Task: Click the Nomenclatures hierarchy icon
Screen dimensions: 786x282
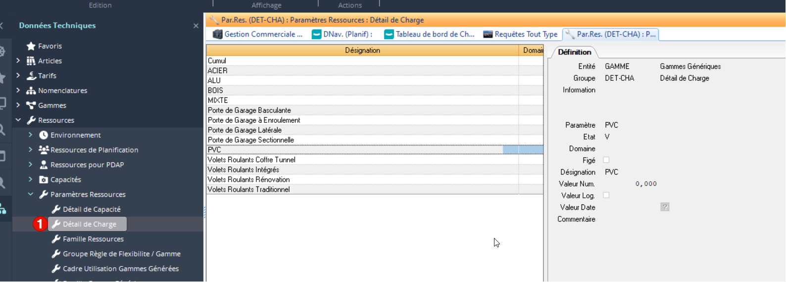Action: 31,91
